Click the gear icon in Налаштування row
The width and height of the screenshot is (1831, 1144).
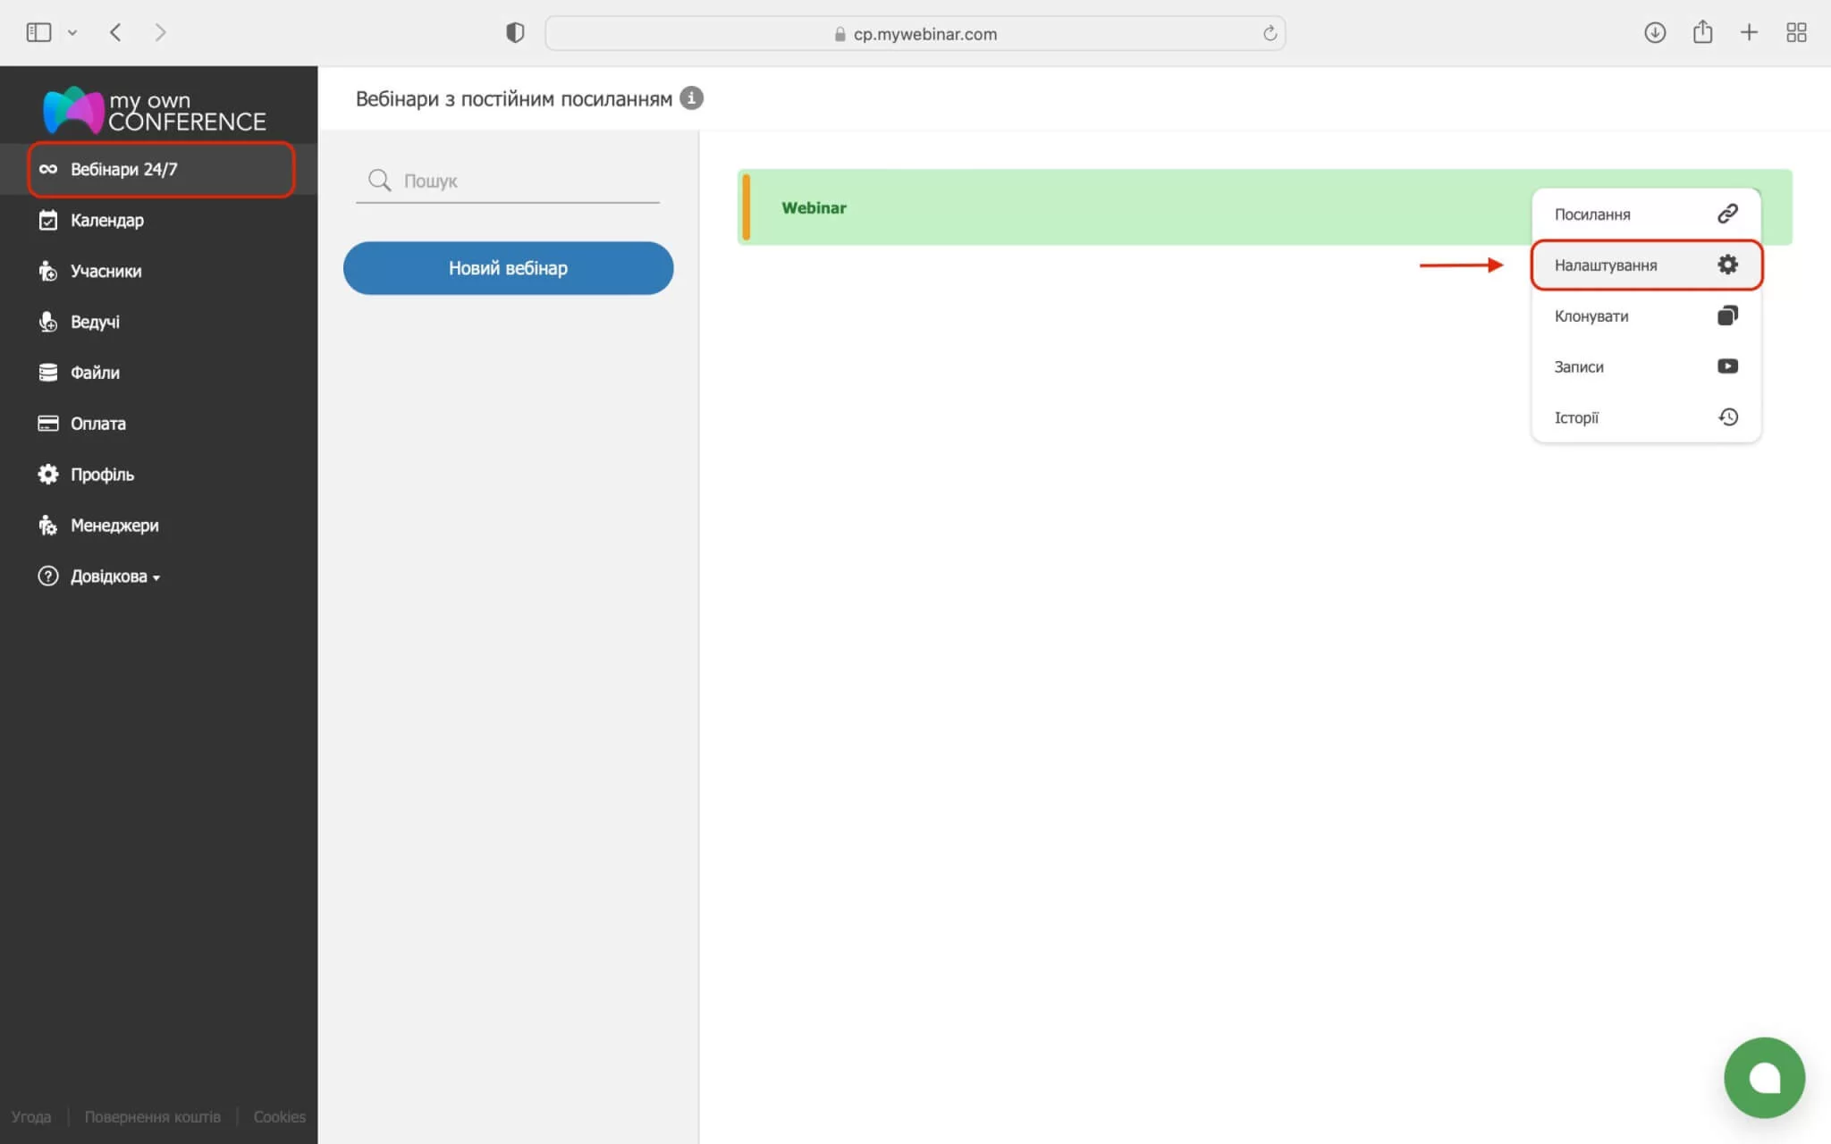click(1727, 265)
